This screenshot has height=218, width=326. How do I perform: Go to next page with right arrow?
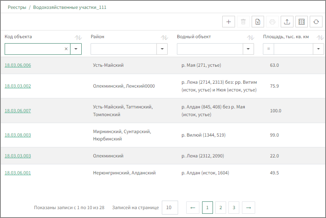pos(249,208)
